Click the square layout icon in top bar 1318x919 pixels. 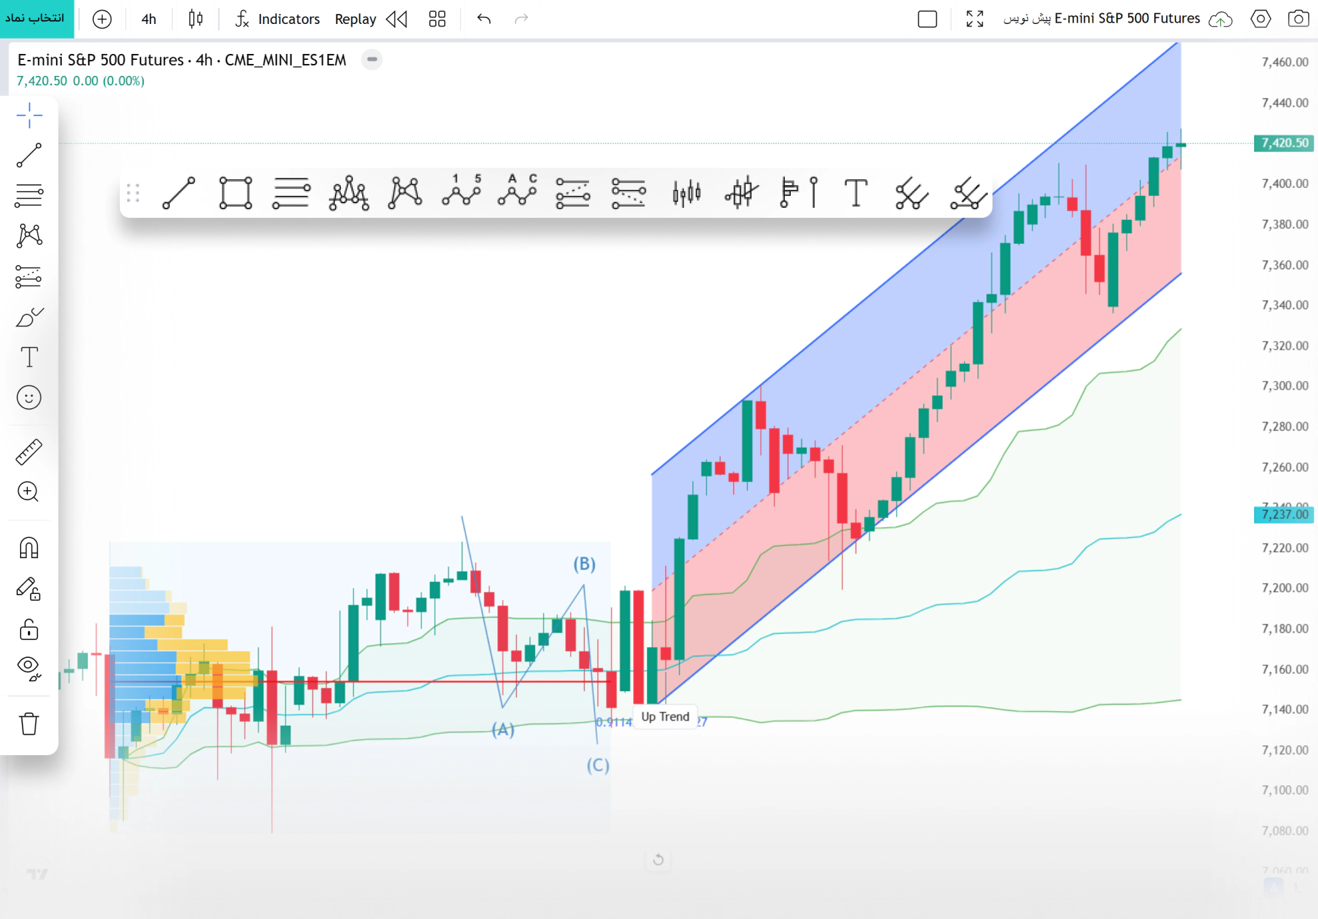[927, 19]
